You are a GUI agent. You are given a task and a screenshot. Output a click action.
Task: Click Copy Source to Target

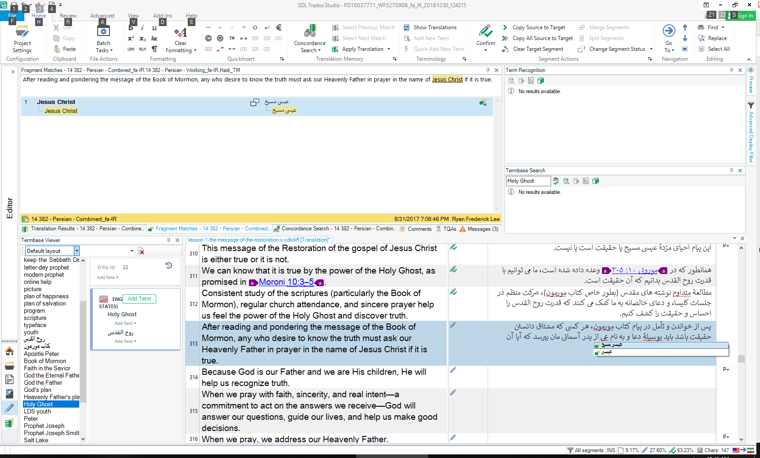coord(538,27)
